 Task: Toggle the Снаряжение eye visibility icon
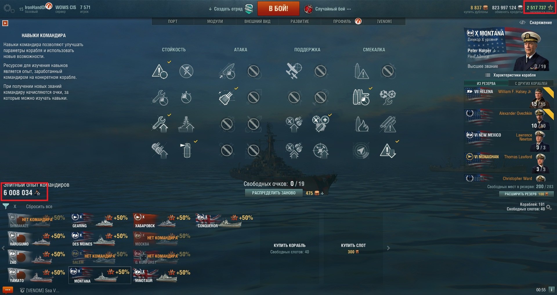click(522, 22)
